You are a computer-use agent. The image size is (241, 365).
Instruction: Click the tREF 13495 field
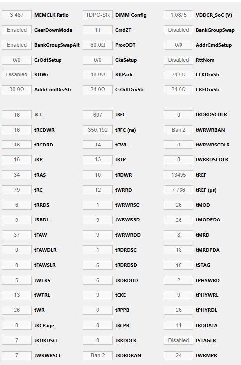[x=179, y=175]
